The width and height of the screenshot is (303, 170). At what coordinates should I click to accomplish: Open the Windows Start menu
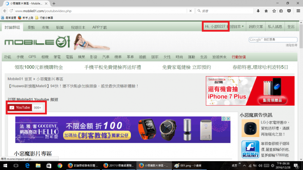(x=5, y=165)
